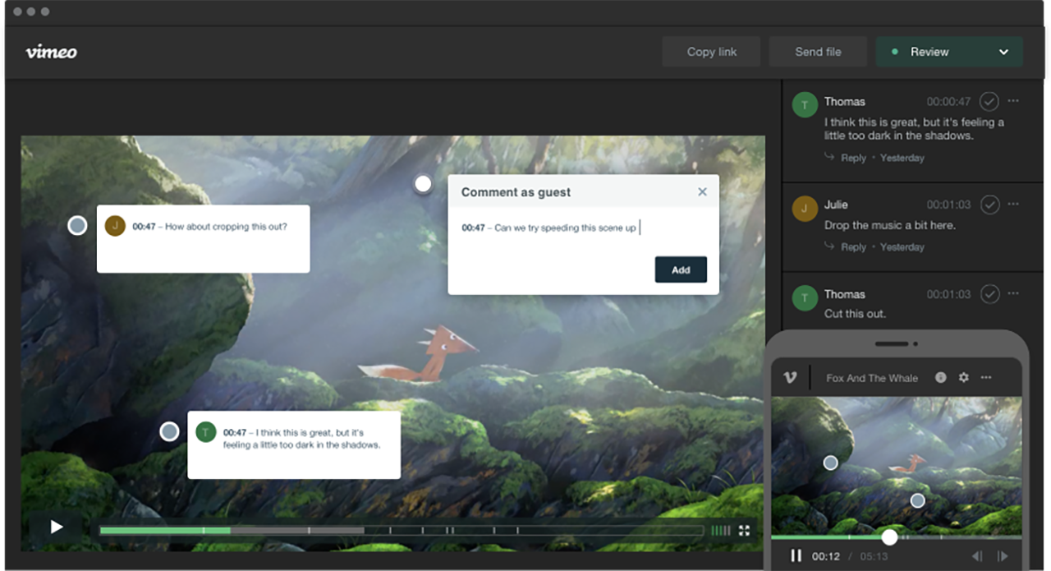Viewport: 1051px width, 571px height.
Task: Expand the Review chevron arrow
Action: pos(1003,52)
